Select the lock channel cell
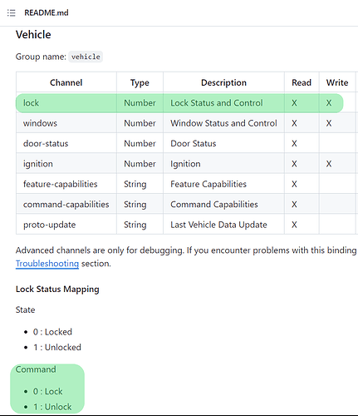 66,103
